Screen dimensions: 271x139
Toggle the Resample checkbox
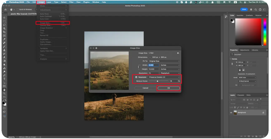[x=136, y=77]
